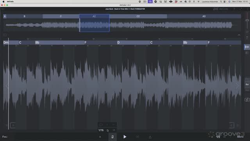Select highlighted section A2 in overview
This screenshot has width=250, height=141.
(x=94, y=16)
